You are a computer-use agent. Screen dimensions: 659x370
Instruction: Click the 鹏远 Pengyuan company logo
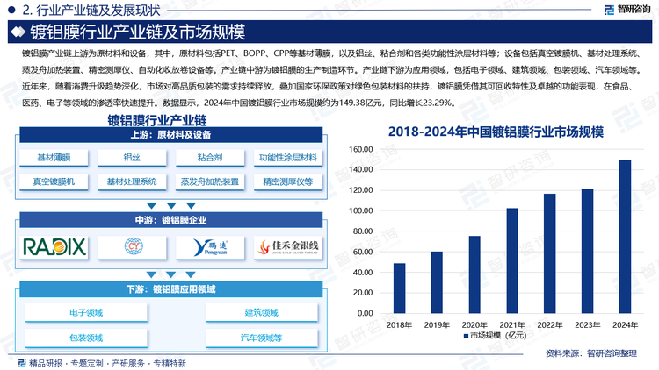[x=210, y=247]
